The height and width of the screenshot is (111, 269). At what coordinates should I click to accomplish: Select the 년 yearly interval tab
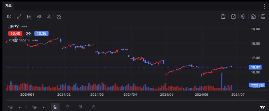click(93, 107)
